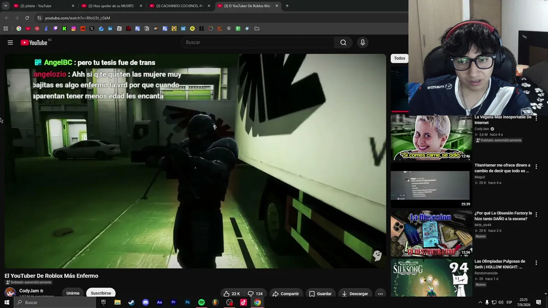Click the Unirme join button

click(x=73, y=293)
